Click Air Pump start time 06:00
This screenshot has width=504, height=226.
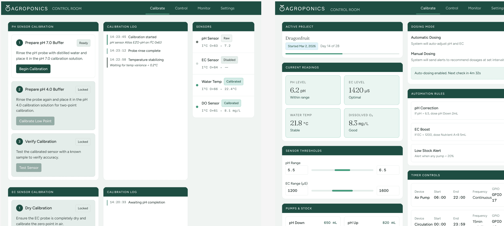pos(440,197)
